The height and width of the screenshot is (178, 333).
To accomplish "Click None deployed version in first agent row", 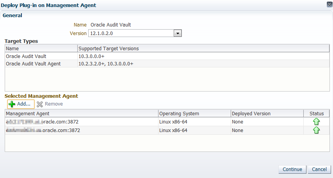I will tap(237, 122).
